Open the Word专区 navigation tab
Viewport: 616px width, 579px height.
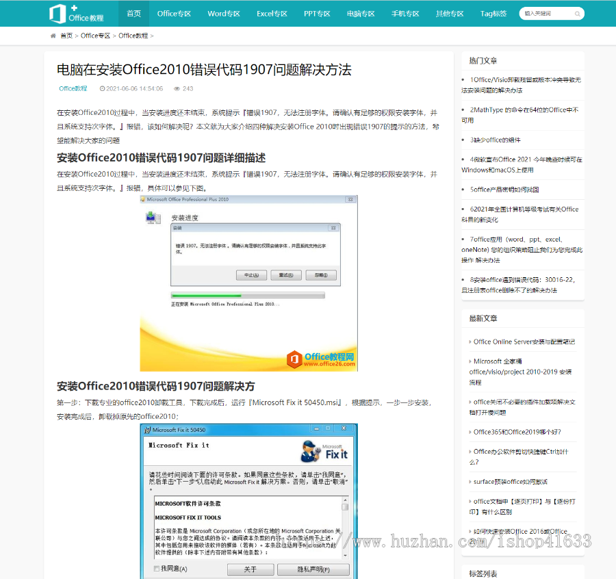click(x=224, y=14)
